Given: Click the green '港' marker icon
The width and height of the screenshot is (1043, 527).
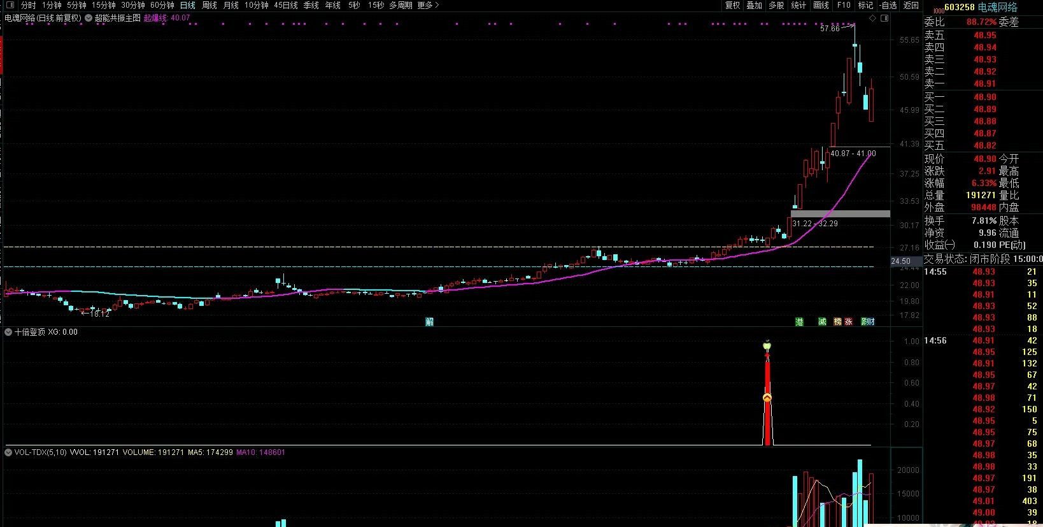Looking at the screenshot, I should 799,322.
